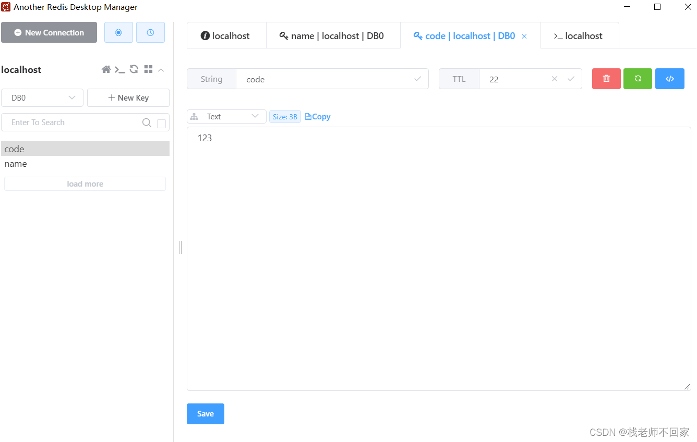Maximize the application window
The height and width of the screenshot is (442, 697).
click(657, 7)
